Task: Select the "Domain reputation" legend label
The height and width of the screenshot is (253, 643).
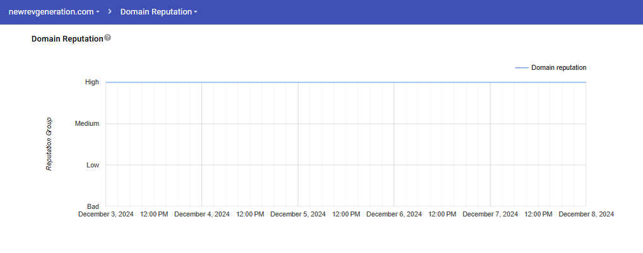Action: [558, 67]
